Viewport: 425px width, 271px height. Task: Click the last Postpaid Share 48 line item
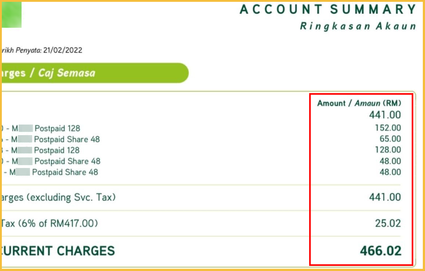[x=65, y=172]
